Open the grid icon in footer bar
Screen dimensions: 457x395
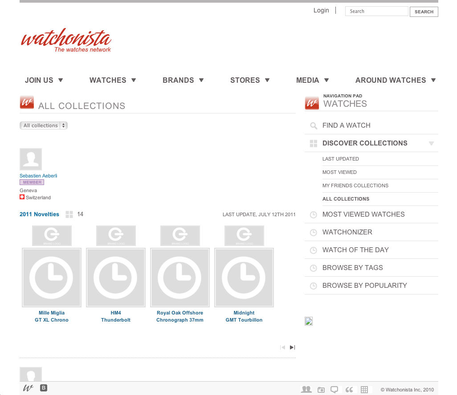(364, 390)
